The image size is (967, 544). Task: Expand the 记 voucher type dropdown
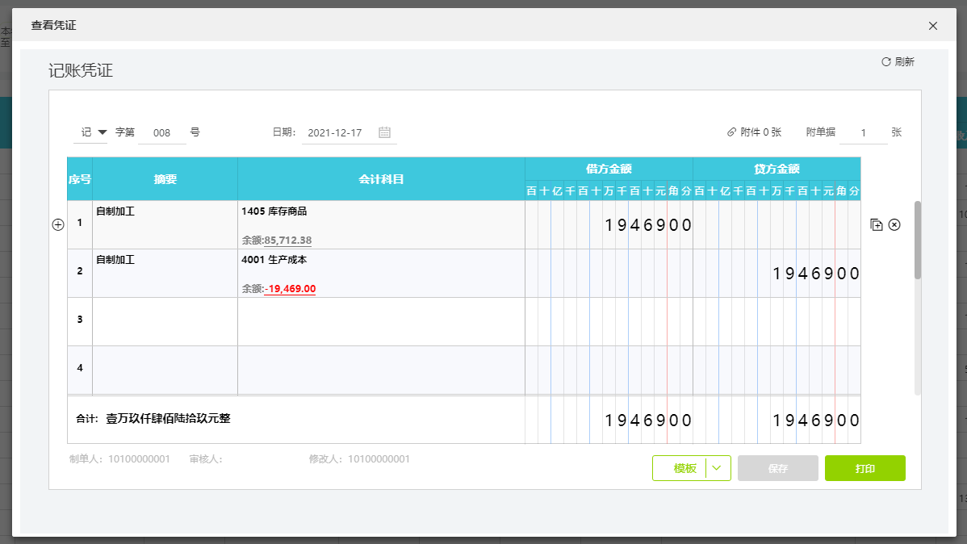[103, 132]
